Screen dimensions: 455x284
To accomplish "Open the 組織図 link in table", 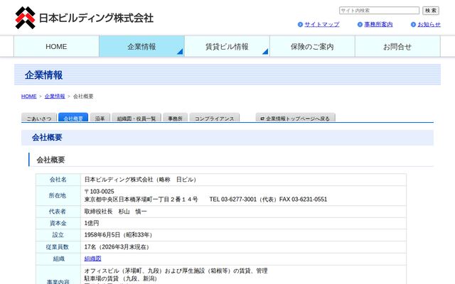I will (93, 258).
